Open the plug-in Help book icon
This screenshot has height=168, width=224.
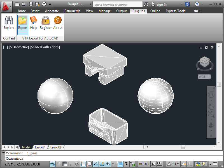pos(34,22)
